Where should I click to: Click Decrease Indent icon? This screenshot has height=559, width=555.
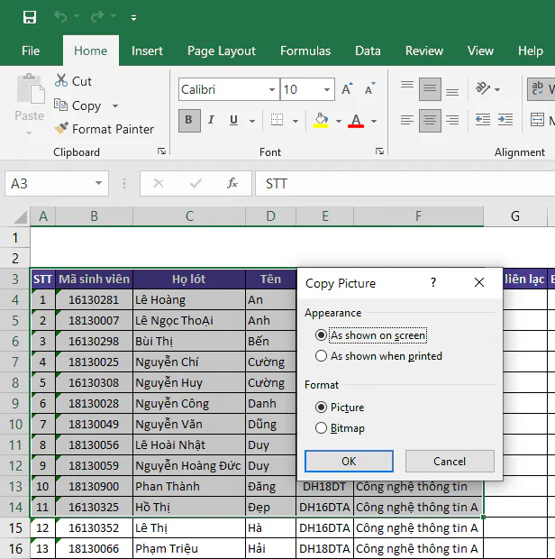483,119
